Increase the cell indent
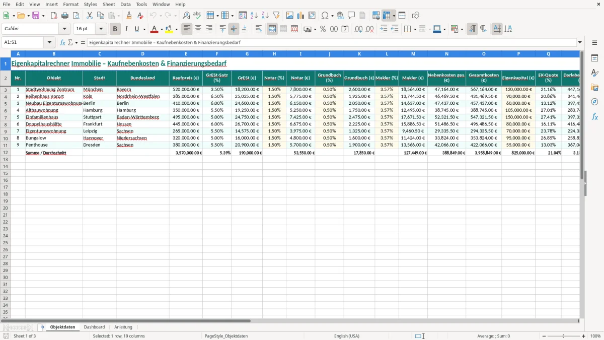Image resolution: width=604 pixels, height=340 pixels. 384,29
